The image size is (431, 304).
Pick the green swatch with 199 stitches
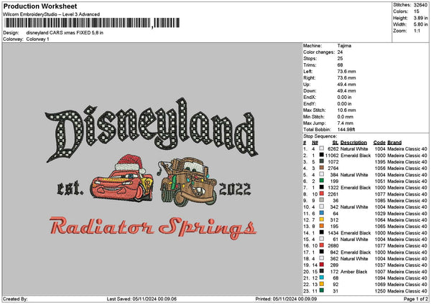click(321, 181)
